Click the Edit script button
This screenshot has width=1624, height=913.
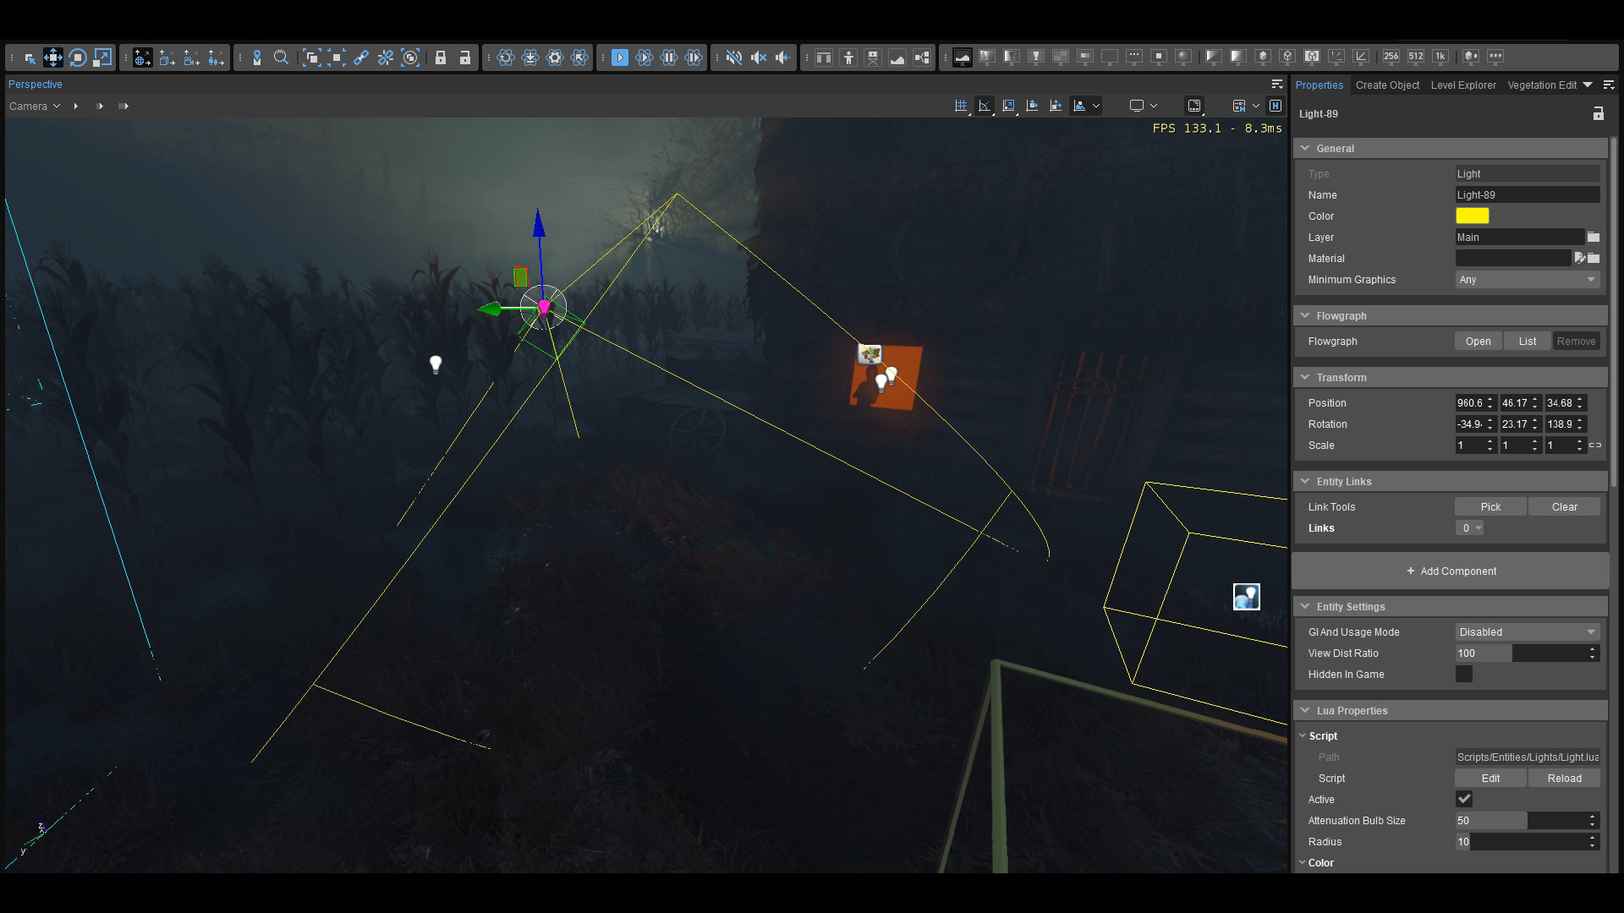[x=1490, y=777]
